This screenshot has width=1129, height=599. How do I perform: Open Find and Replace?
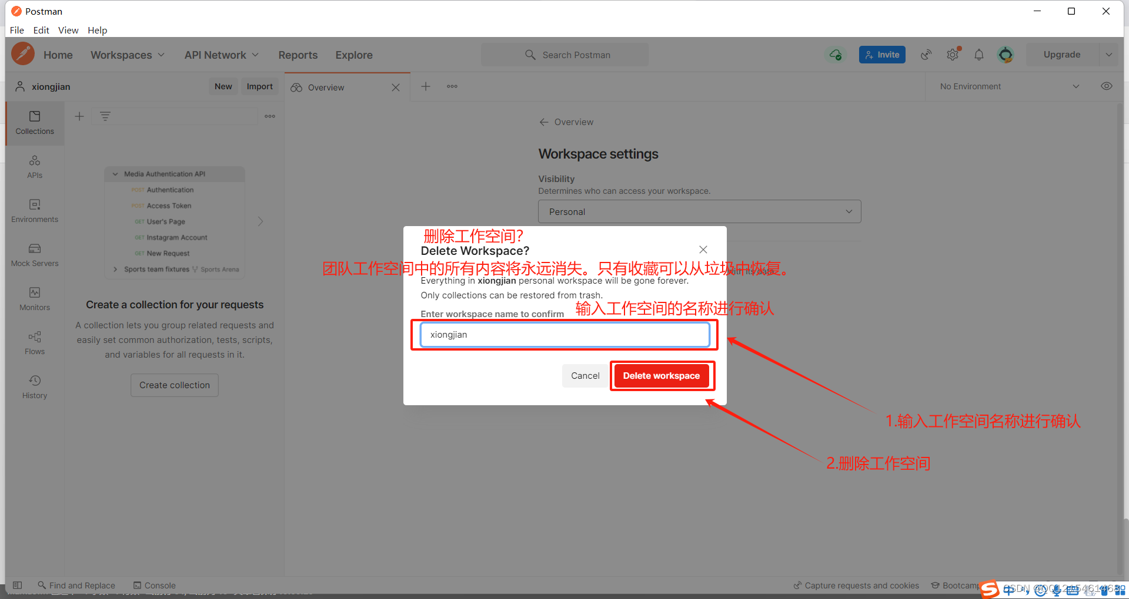point(76,585)
